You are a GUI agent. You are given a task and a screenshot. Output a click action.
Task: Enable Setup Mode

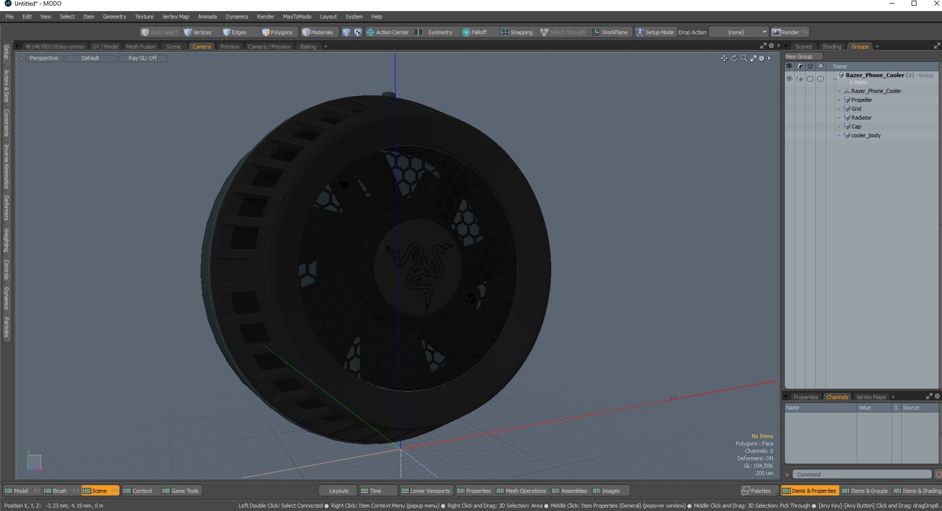click(655, 32)
